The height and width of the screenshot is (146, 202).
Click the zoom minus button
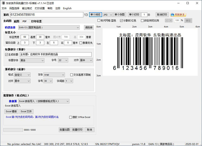167,20
